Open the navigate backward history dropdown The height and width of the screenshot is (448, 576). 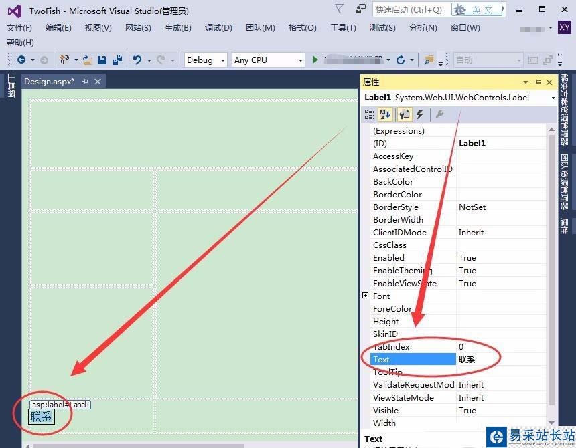coord(33,60)
